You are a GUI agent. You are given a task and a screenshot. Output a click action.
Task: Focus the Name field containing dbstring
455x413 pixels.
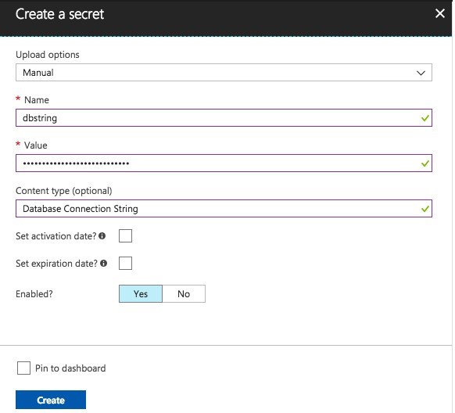click(x=224, y=118)
